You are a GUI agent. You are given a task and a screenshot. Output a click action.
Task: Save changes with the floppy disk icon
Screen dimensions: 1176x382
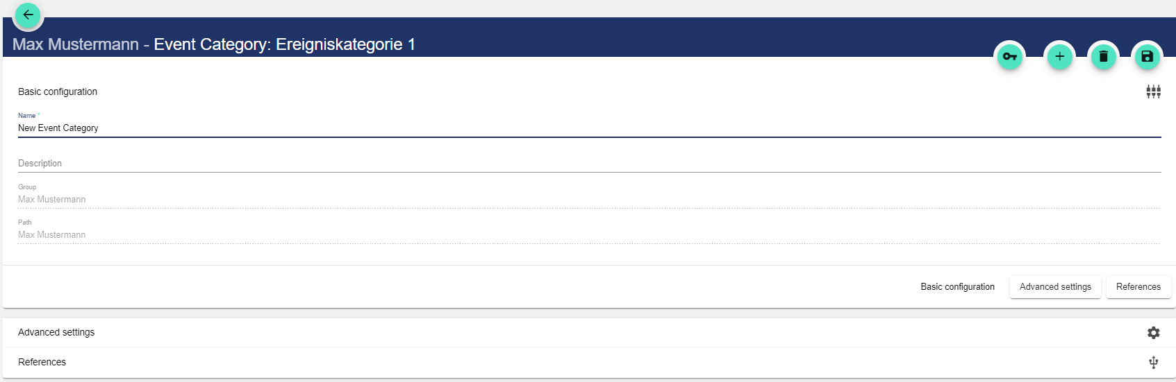1147,57
